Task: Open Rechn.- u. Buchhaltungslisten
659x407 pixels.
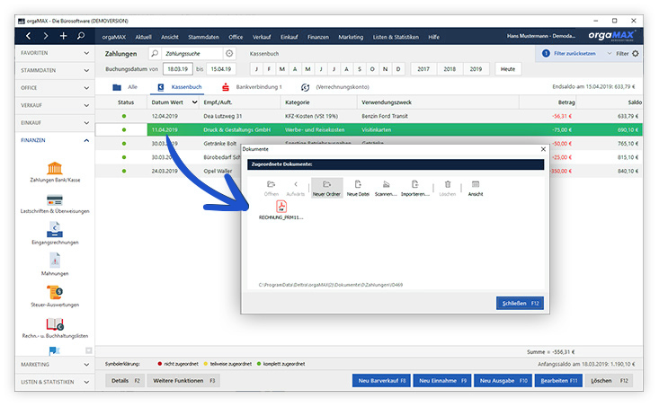Action: pos(55,328)
